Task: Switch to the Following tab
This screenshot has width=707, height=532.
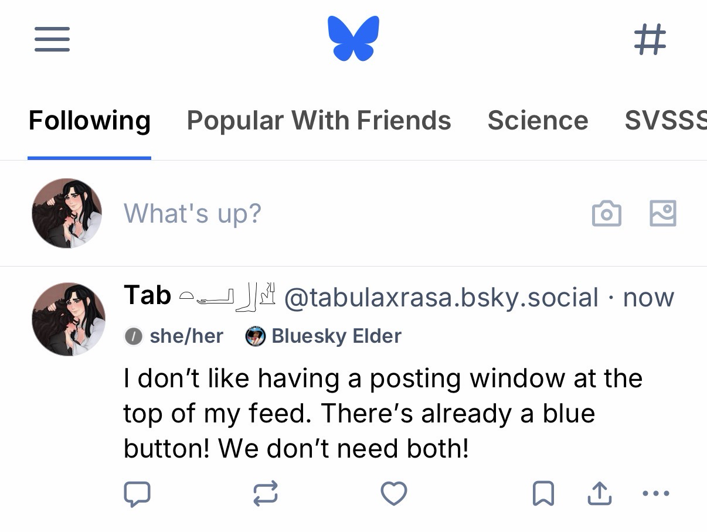Action: (90, 121)
